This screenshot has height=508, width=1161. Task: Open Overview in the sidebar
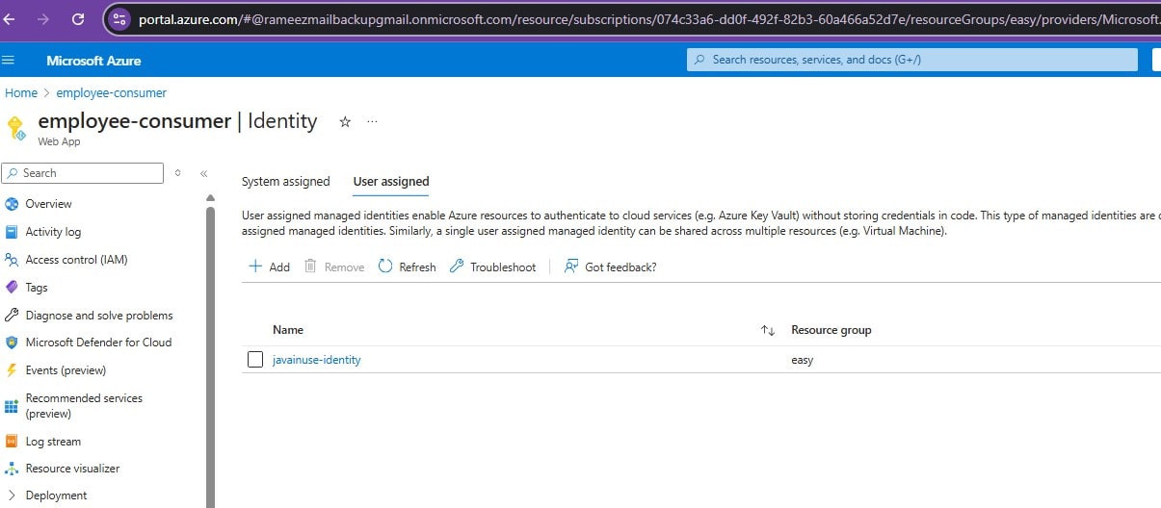point(48,204)
